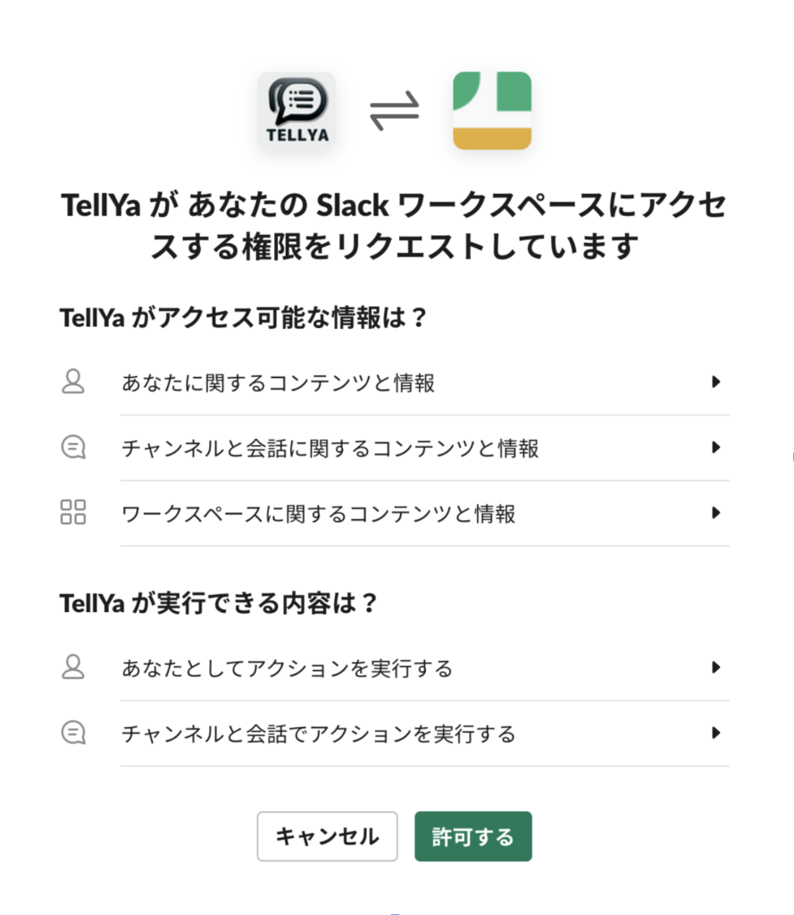Open the あなたに関するコンテンツと情報 row text
The height and width of the screenshot is (915, 794).
pos(279,382)
